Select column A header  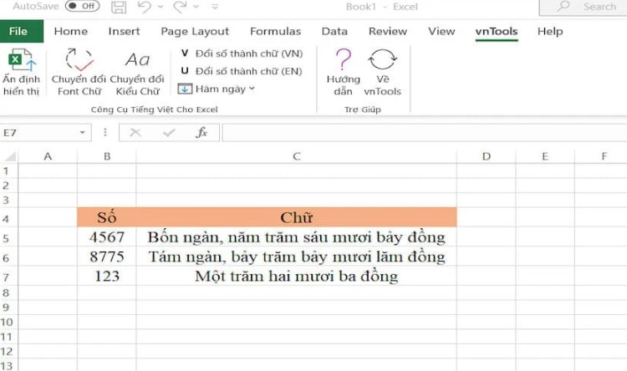click(x=48, y=156)
